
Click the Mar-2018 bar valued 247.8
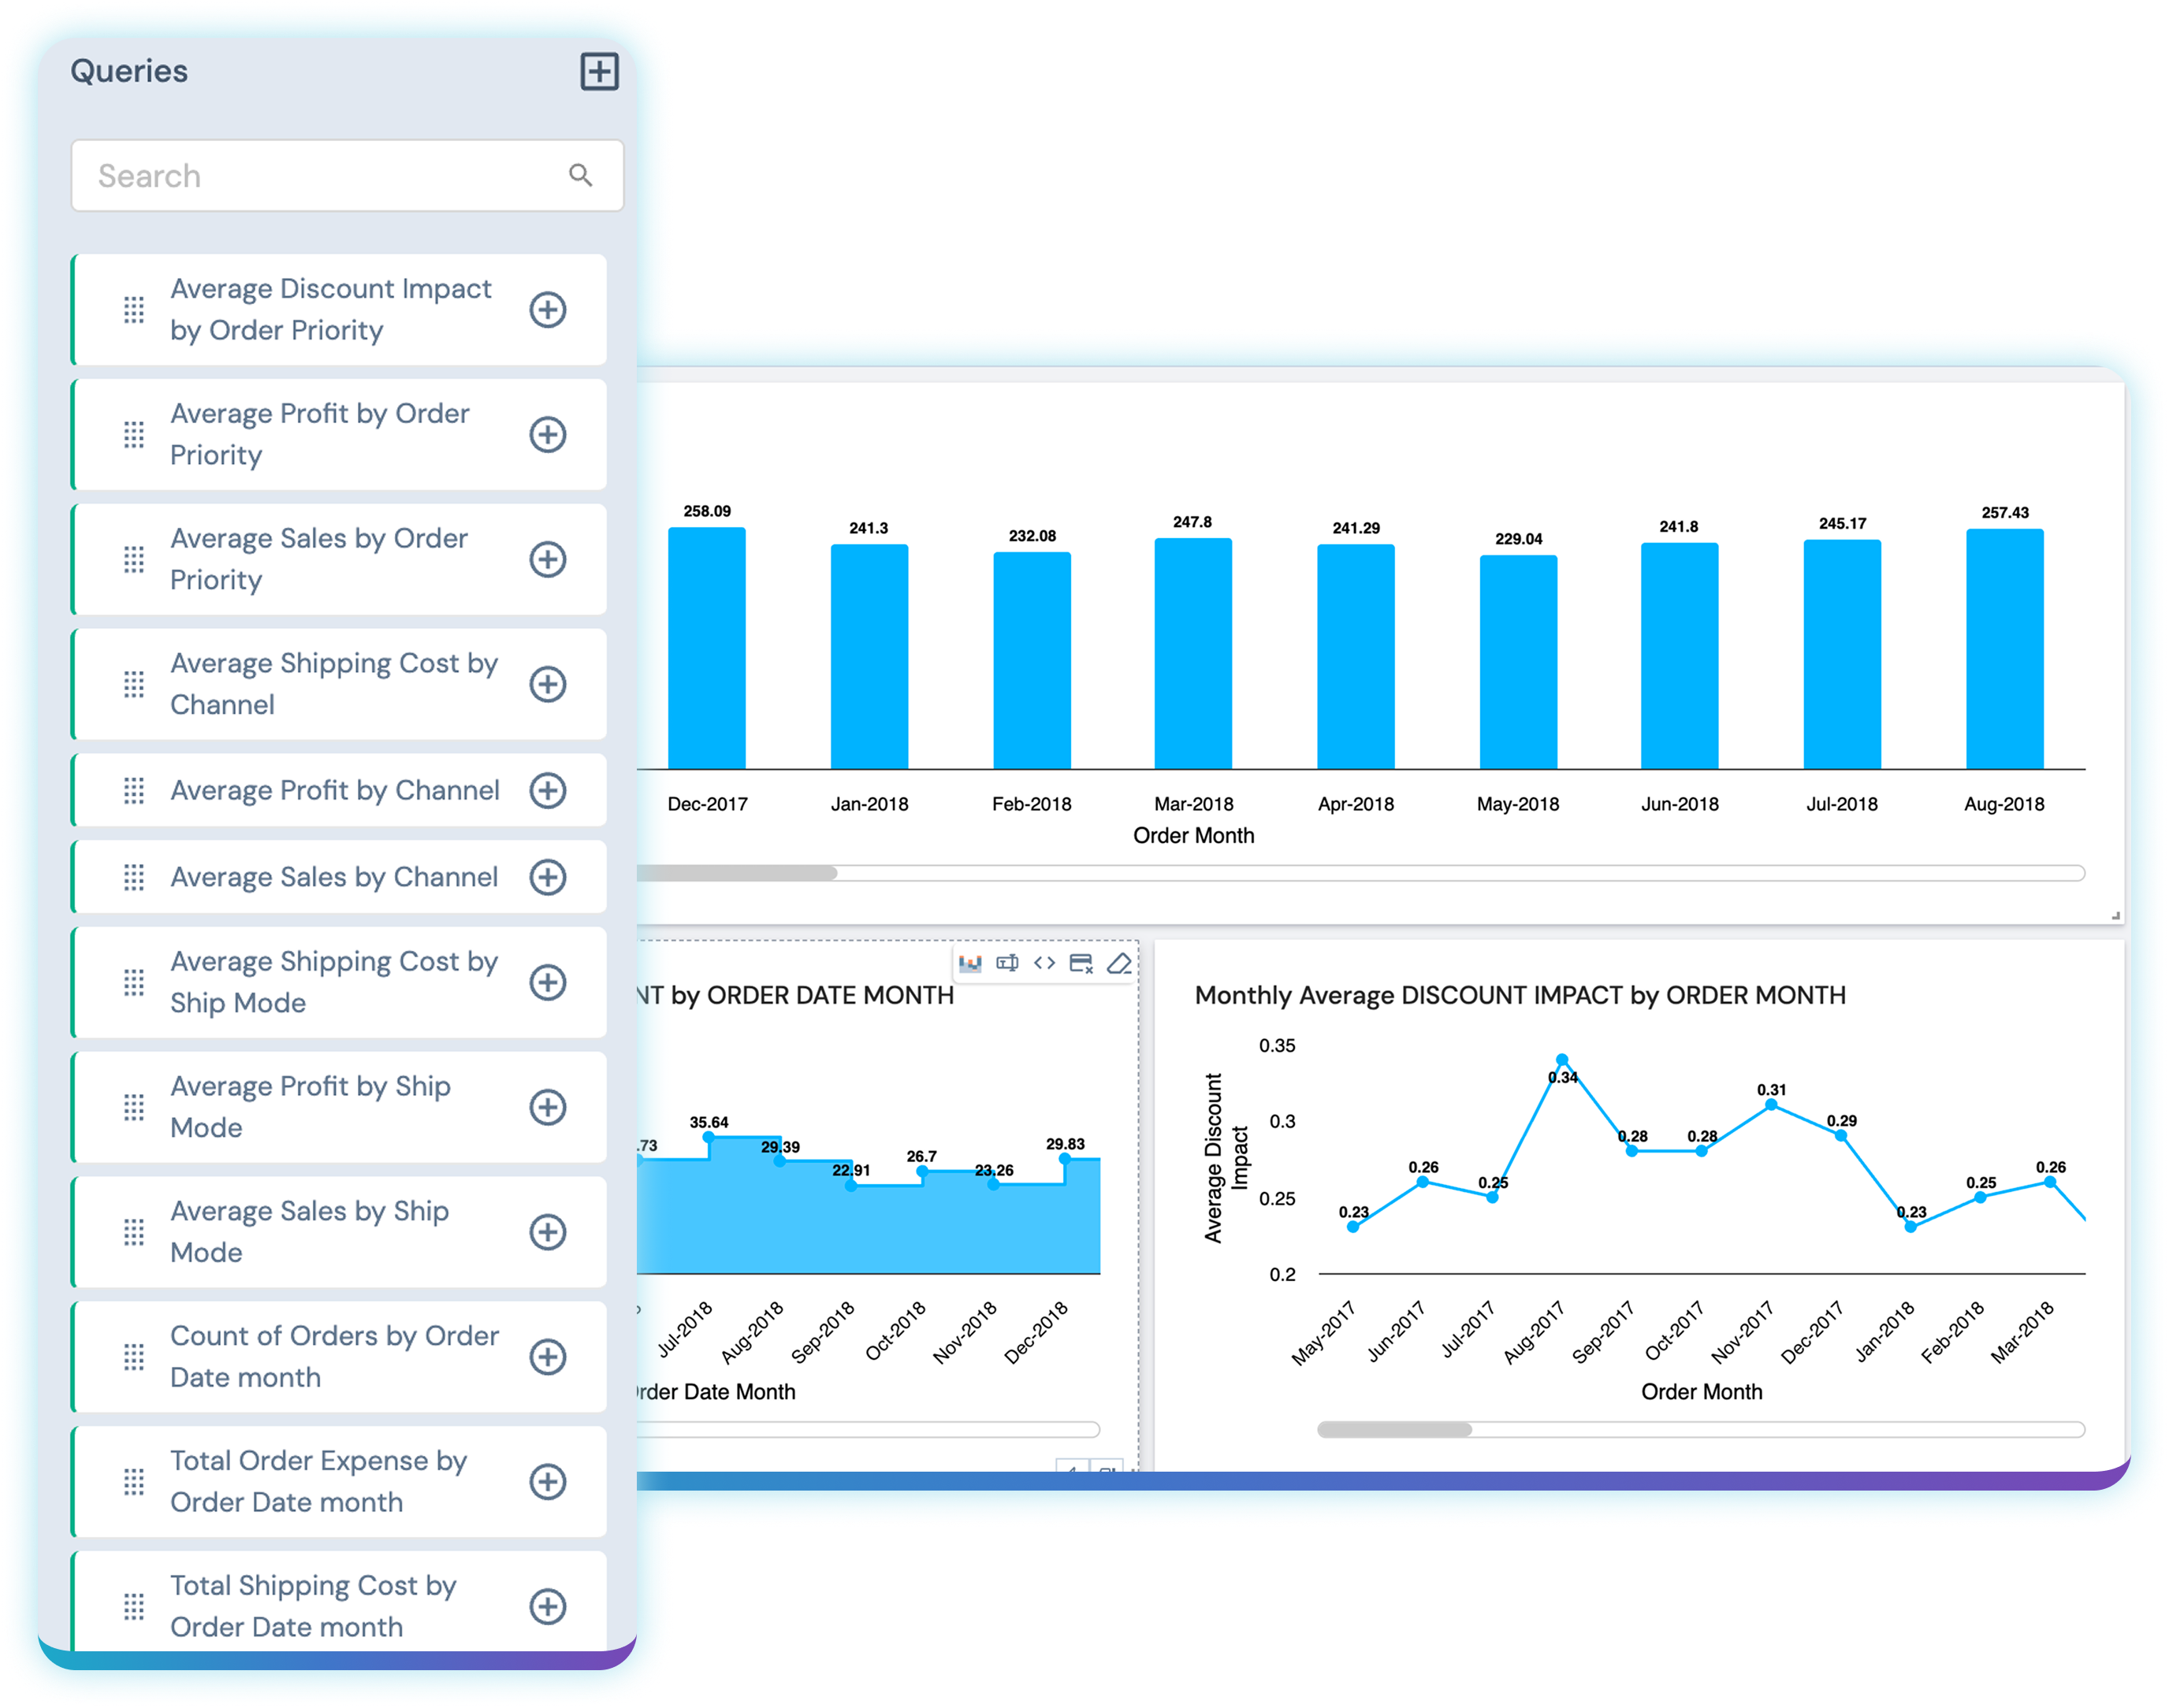coord(1192,653)
